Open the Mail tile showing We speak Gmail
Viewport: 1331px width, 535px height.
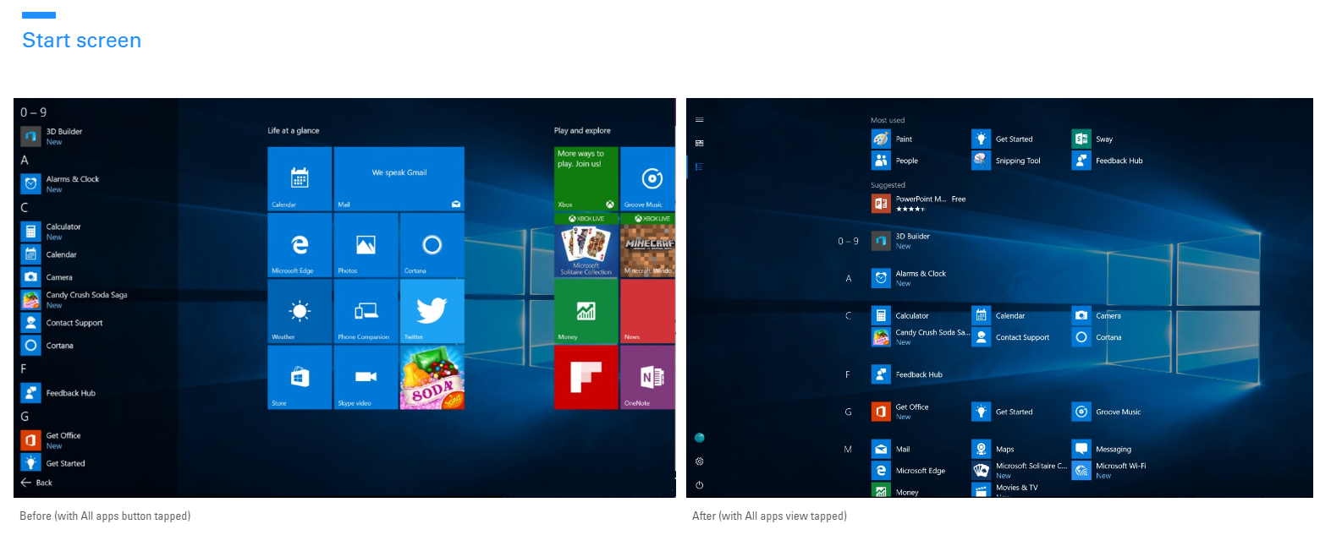tap(399, 179)
